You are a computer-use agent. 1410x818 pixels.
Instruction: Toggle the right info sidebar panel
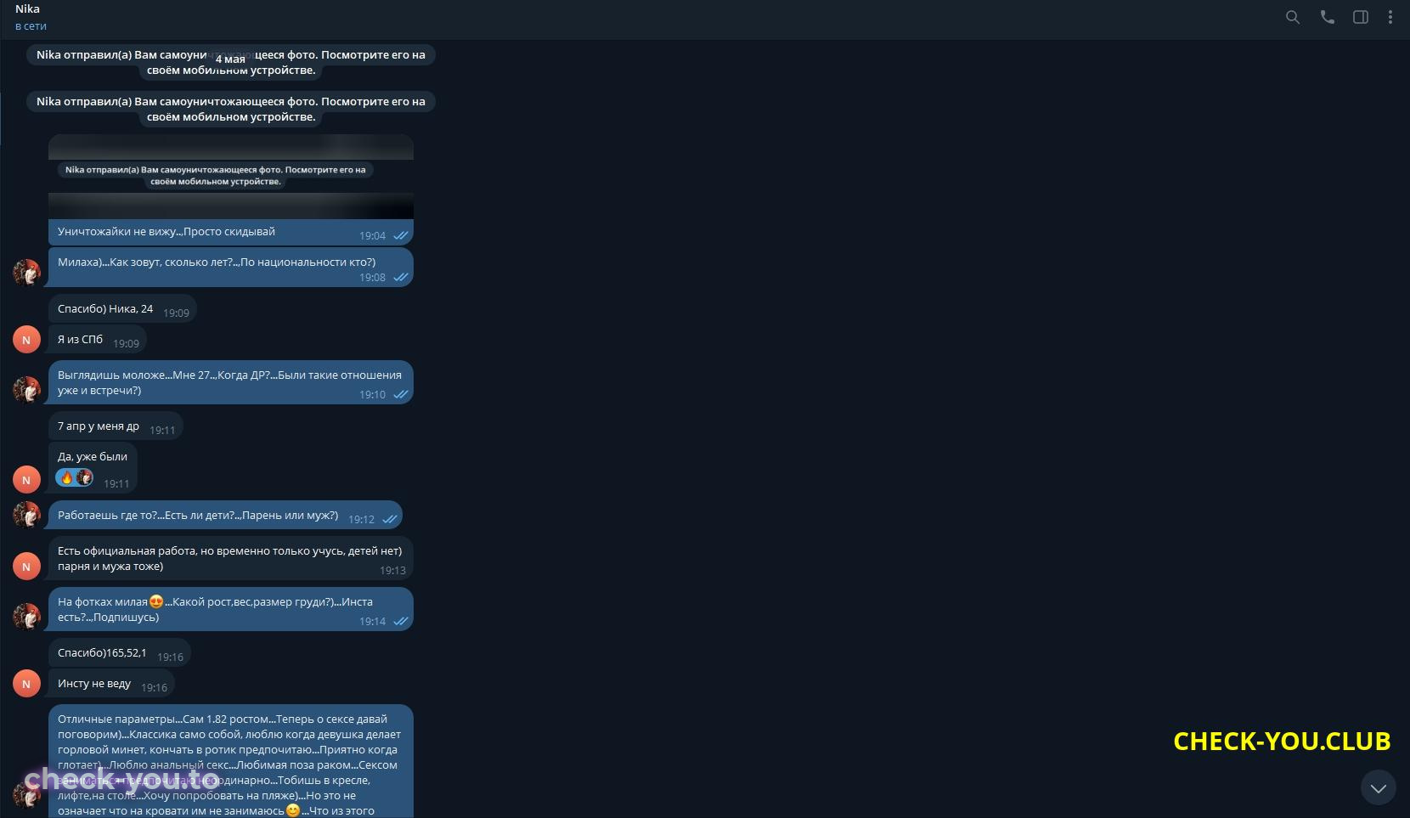pos(1361,17)
